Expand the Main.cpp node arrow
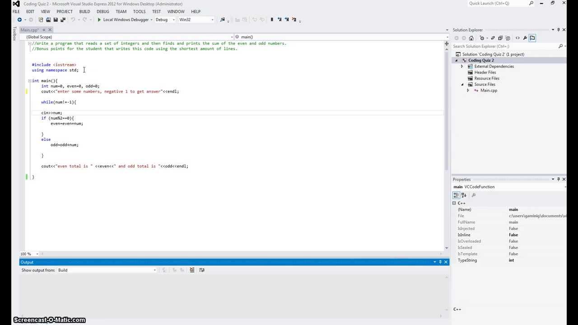 pyautogui.click(x=468, y=90)
